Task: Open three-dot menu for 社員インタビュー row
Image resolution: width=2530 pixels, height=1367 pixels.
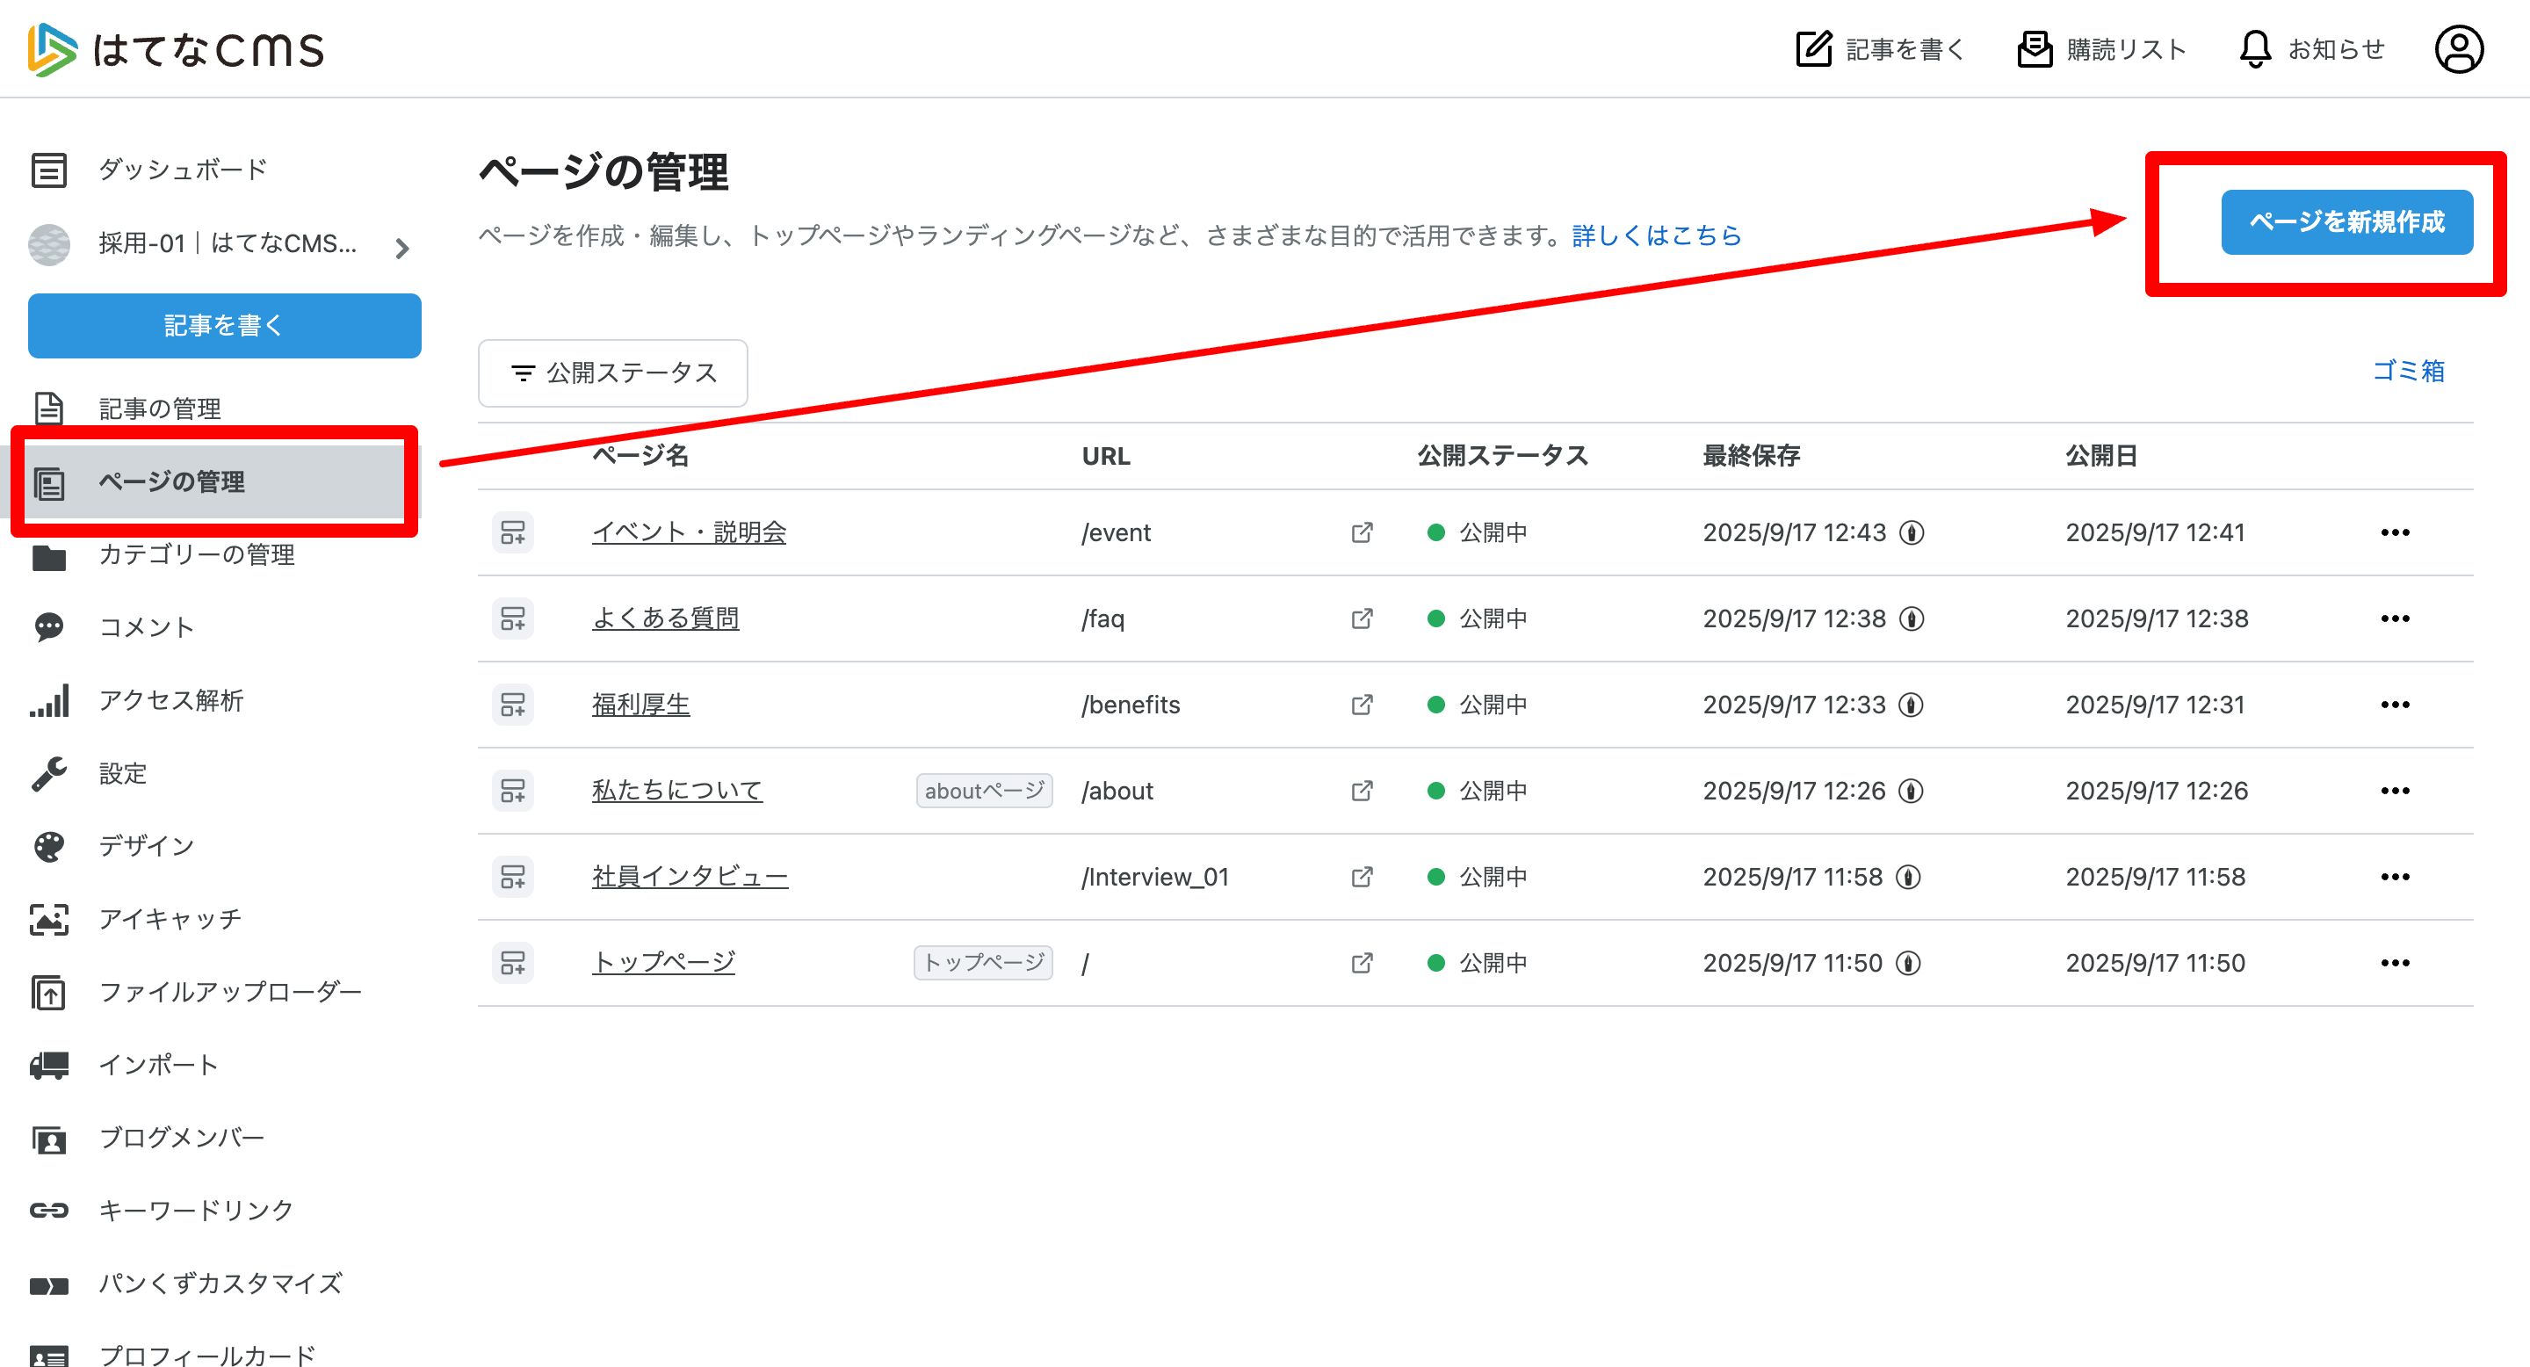Action: pyautogui.click(x=2395, y=877)
